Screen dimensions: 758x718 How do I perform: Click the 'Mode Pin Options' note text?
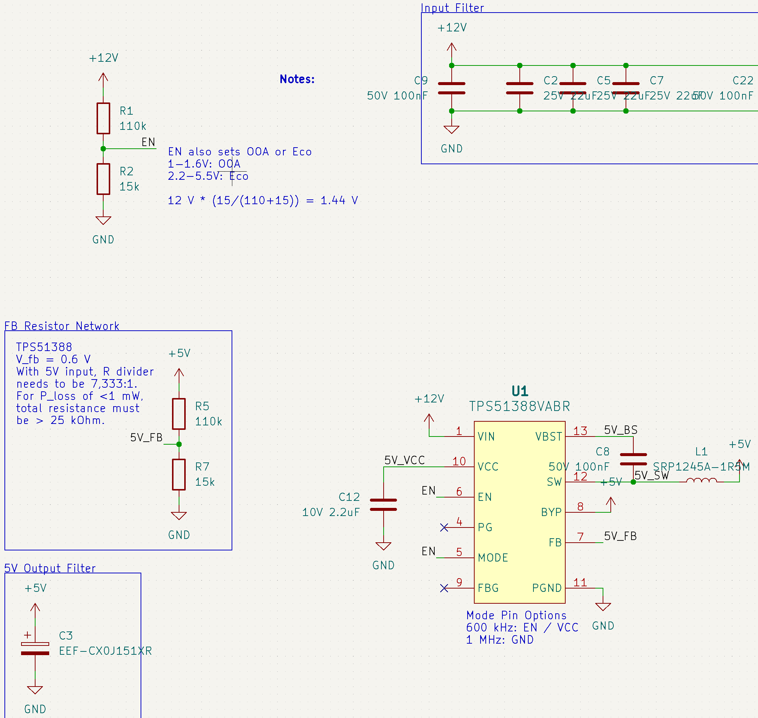pos(516,616)
